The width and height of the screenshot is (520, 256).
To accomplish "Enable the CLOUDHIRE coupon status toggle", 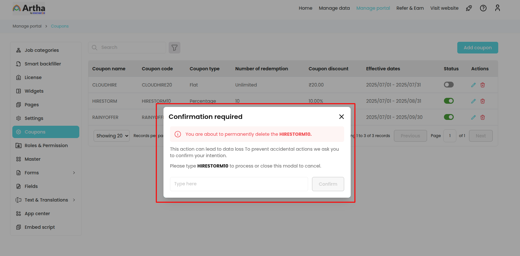I will pos(448,85).
